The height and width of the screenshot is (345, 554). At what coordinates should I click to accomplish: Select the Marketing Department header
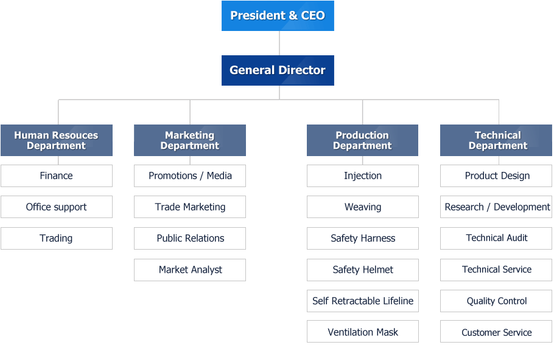tap(190, 140)
